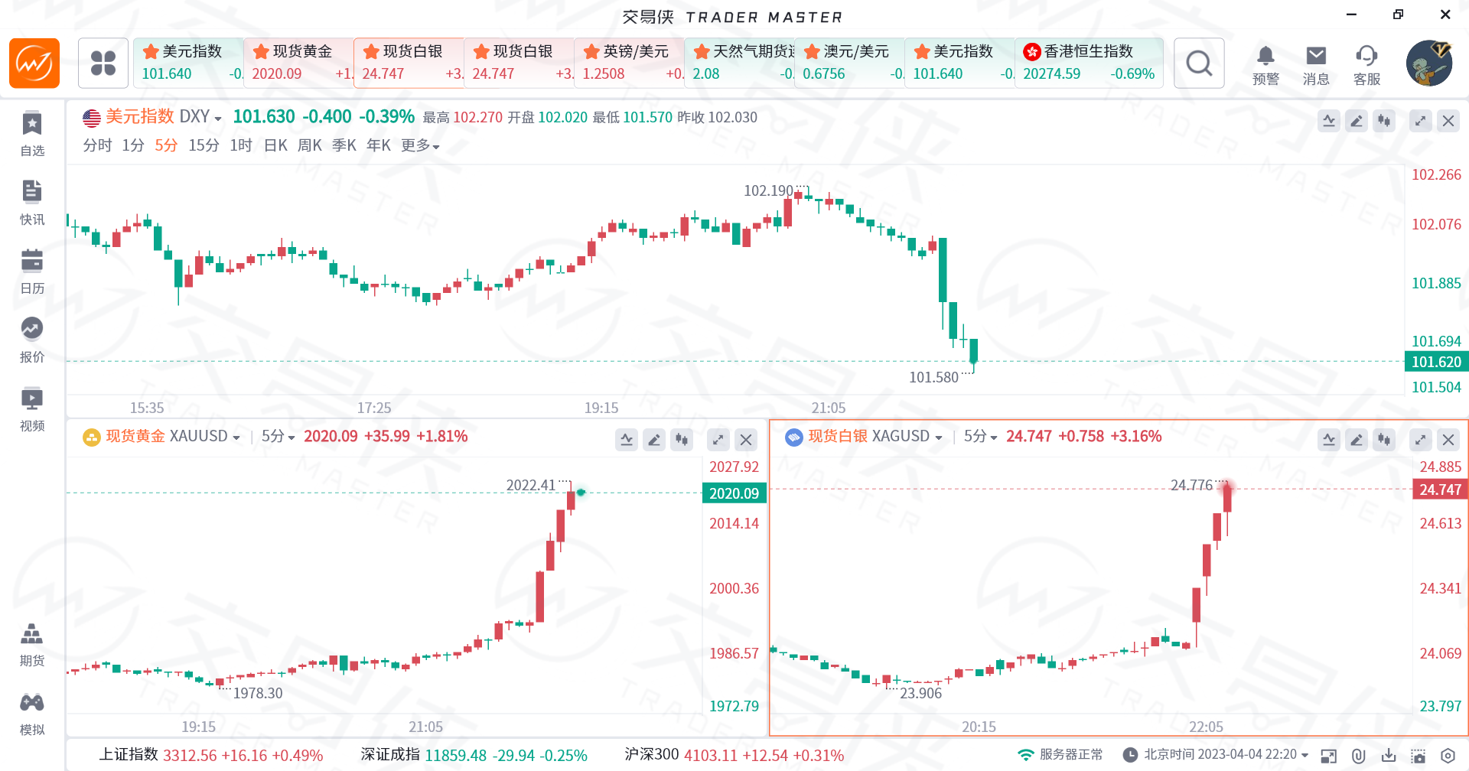The width and height of the screenshot is (1469, 771).
Task: Open the 香港恒生指数 watchlist tab
Action: [x=1089, y=63]
